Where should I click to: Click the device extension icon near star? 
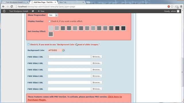(177, 7)
